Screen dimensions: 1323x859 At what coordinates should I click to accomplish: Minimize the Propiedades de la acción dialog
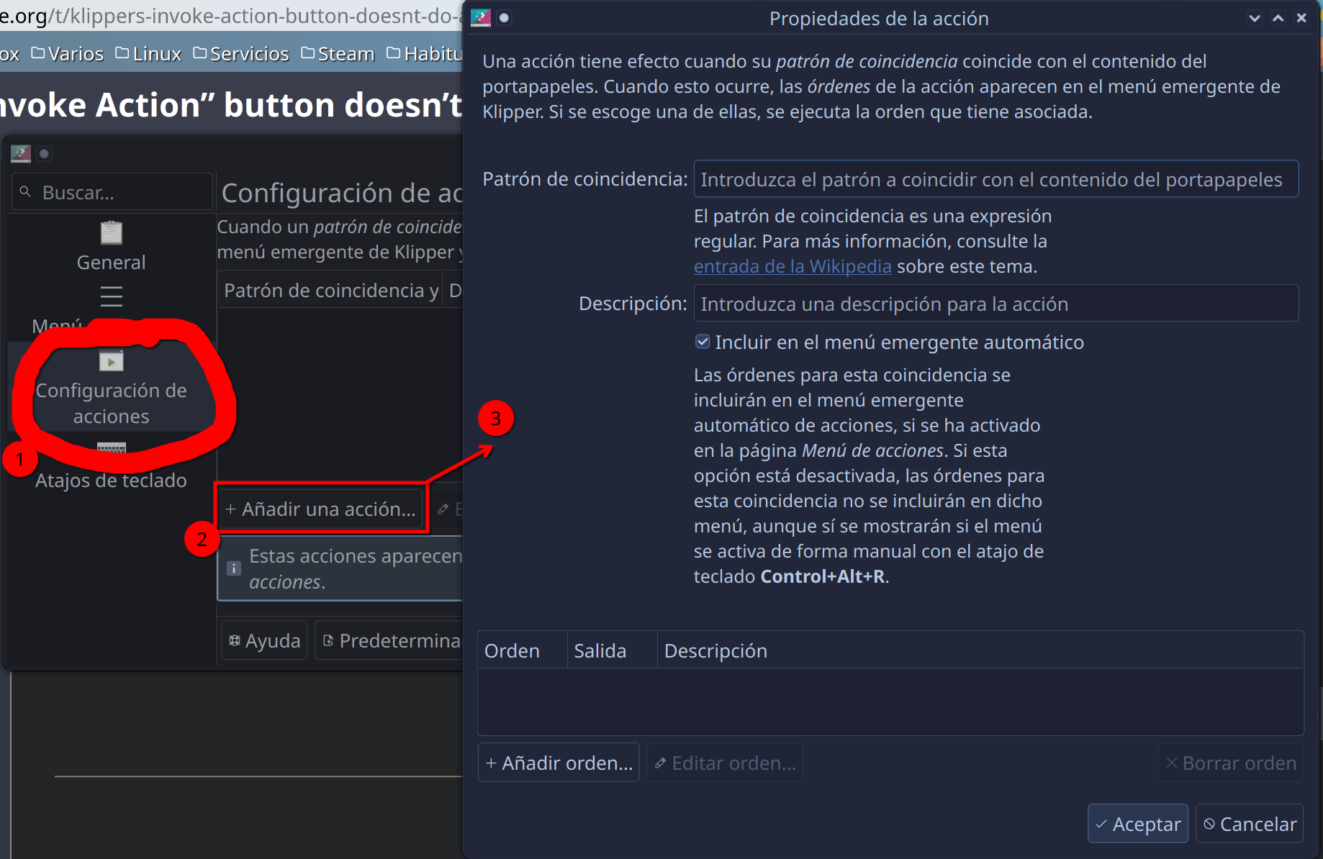[x=1255, y=18]
